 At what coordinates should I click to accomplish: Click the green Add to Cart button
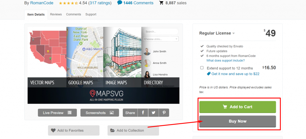coord(238,107)
